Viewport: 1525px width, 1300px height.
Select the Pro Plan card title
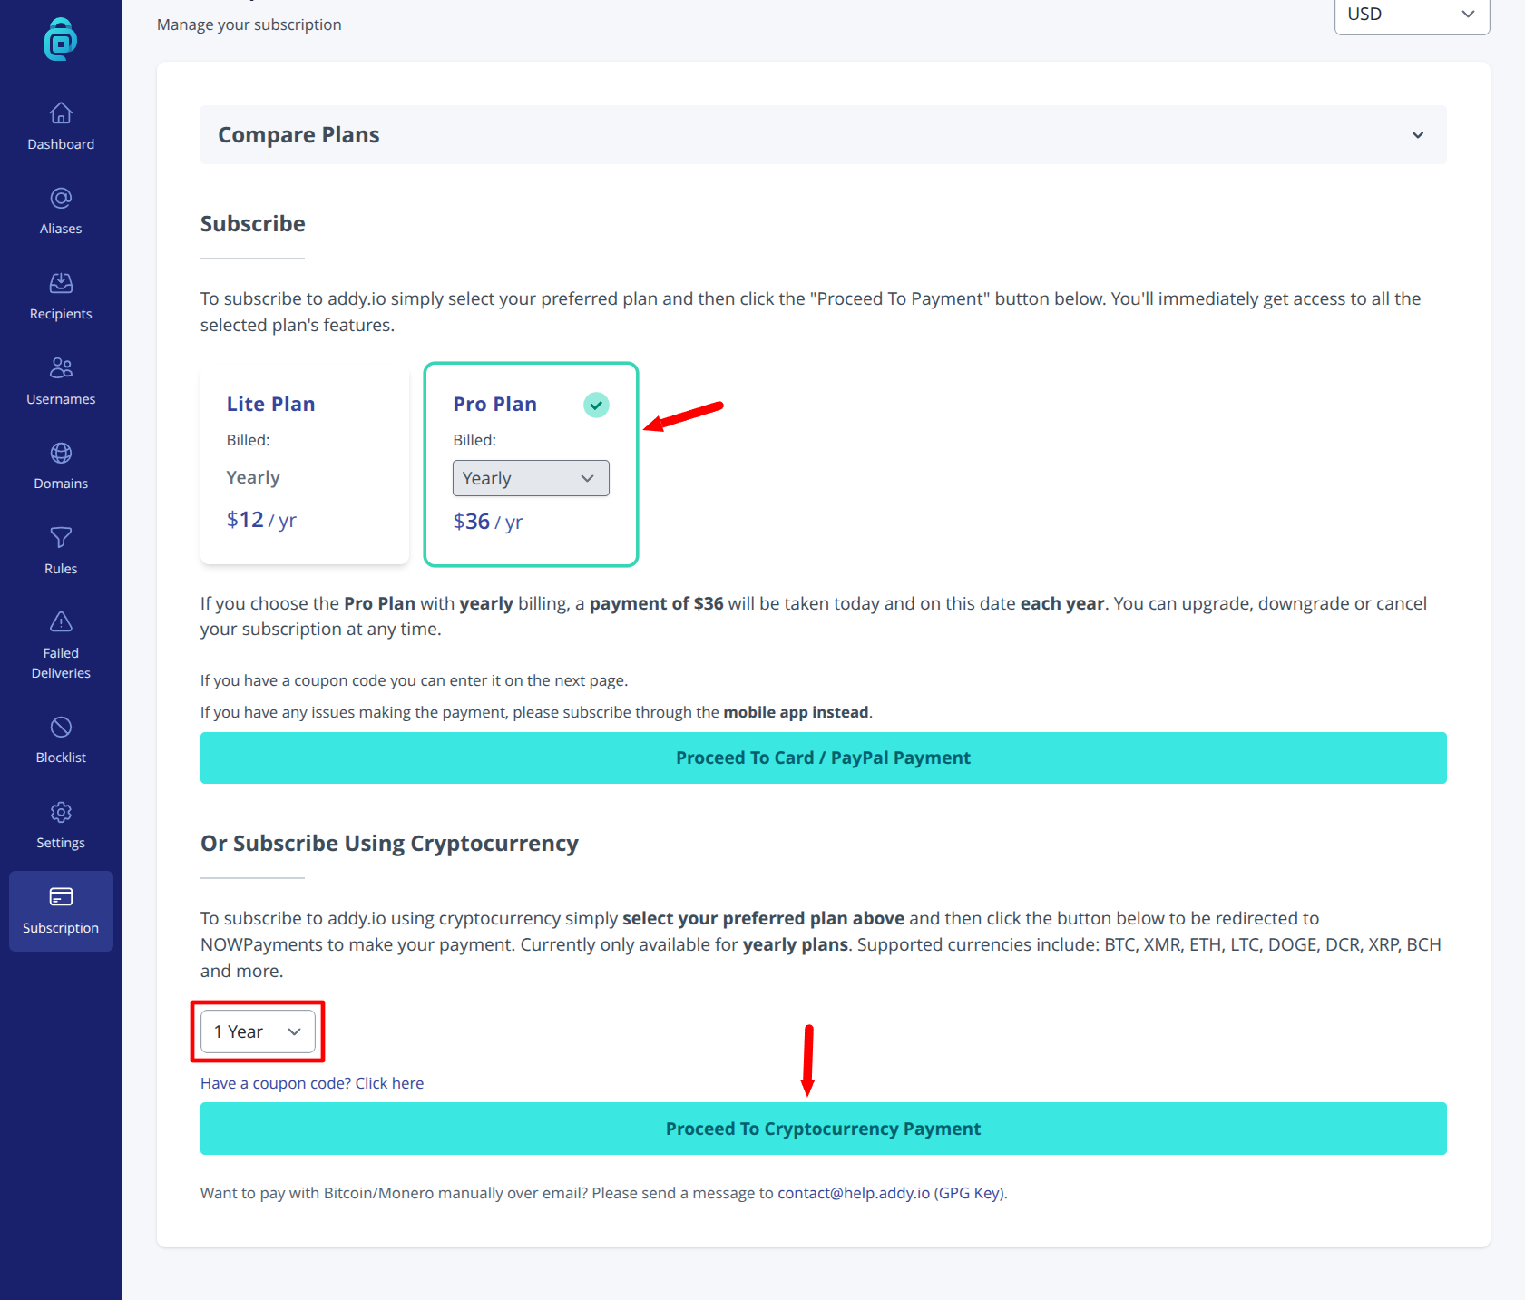[495, 405]
